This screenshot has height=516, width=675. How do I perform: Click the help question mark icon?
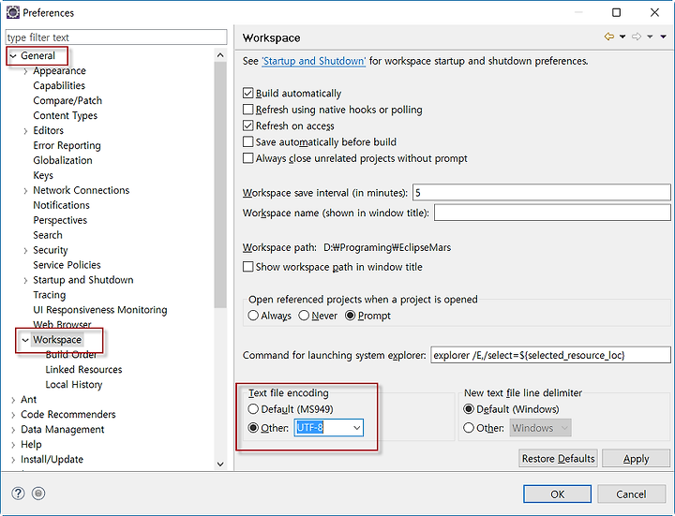coord(18,494)
